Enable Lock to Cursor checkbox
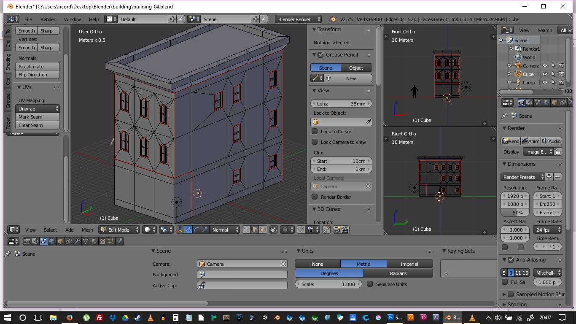Screen dimensions: 576x324 [315, 131]
